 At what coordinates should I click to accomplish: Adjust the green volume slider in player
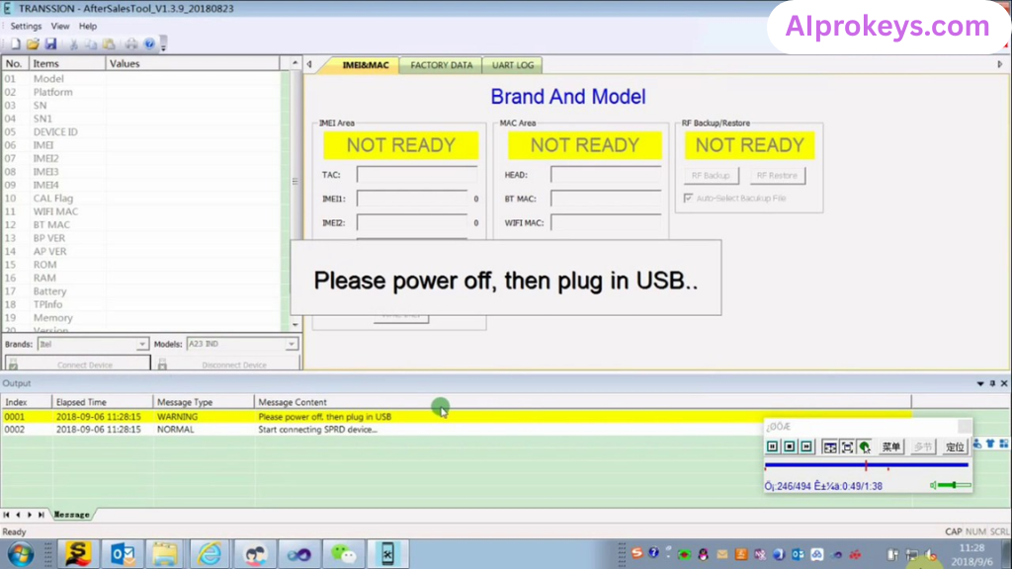coord(955,485)
